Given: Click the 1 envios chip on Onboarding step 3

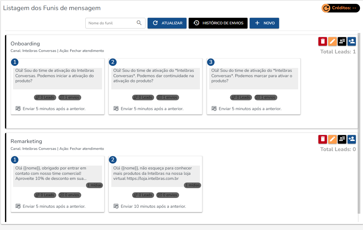Looking at the screenshot, I should click(x=266, y=97).
